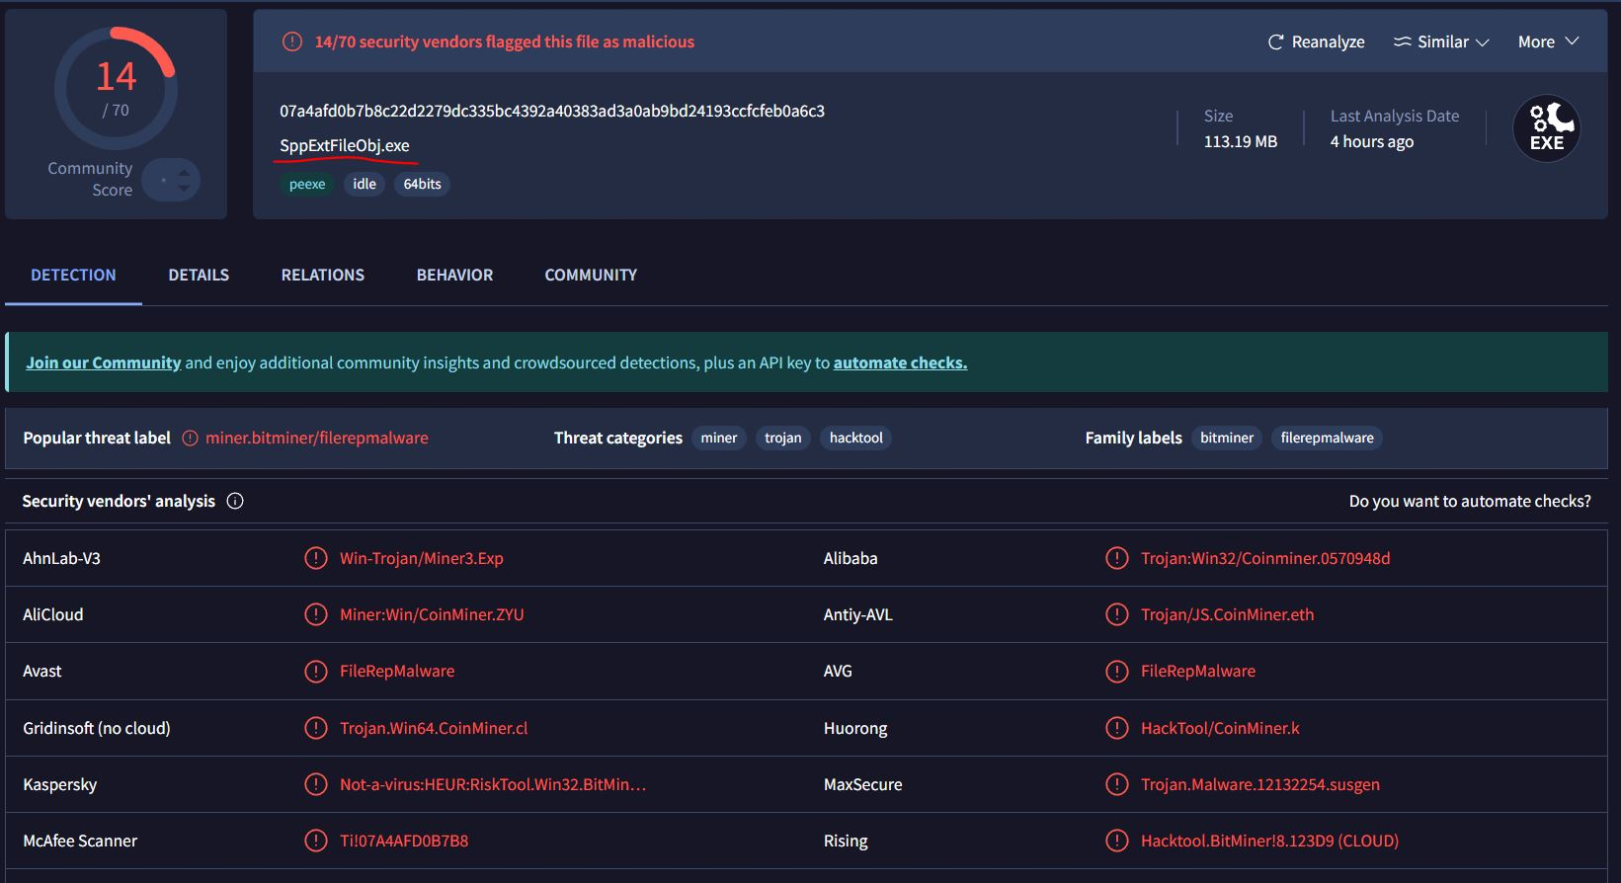This screenshot has height=883, width=1621.
Task: Click AVG's FileRepMalware result
Action: click(x=1198, y=671)
